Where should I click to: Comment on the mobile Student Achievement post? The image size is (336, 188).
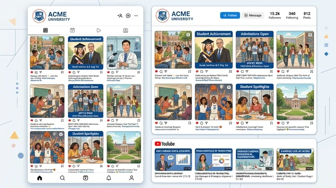pos(74,72)
